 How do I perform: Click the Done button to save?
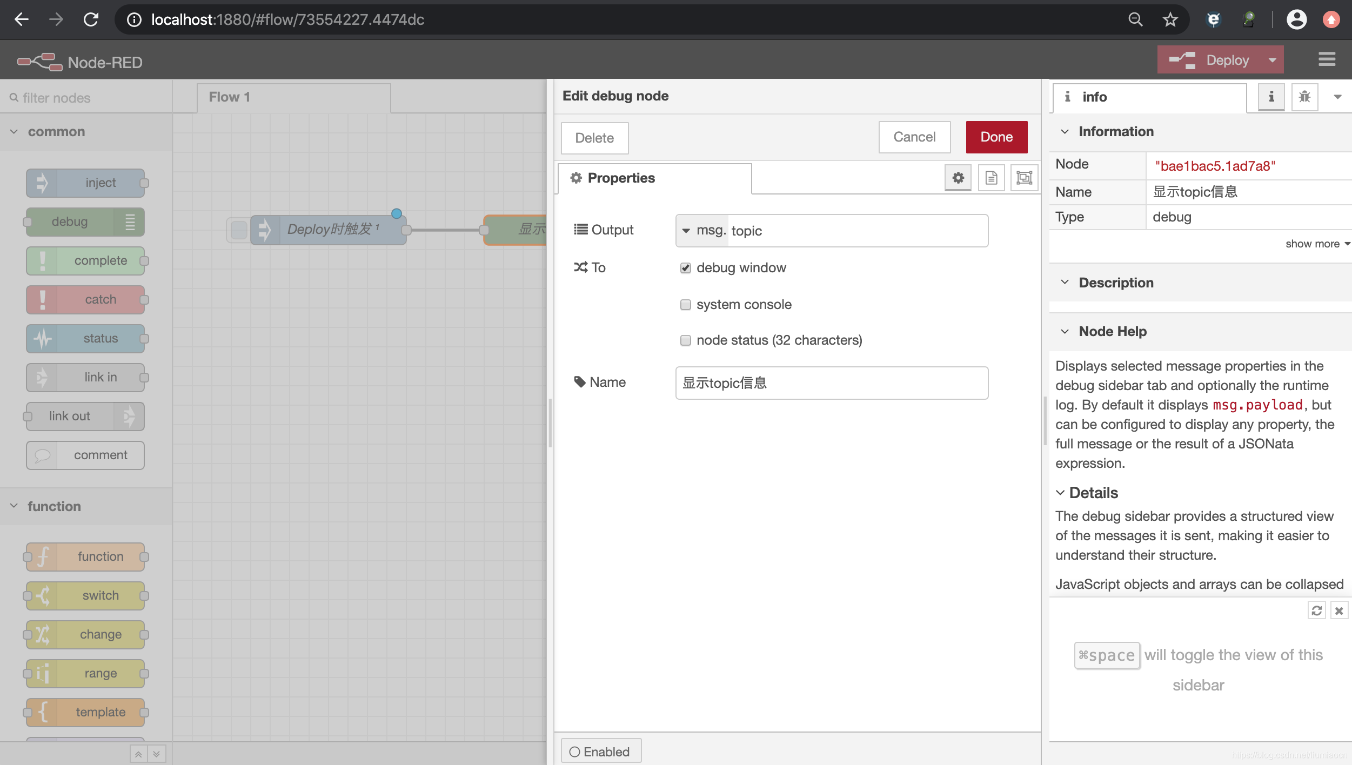[x=998, y=137]
